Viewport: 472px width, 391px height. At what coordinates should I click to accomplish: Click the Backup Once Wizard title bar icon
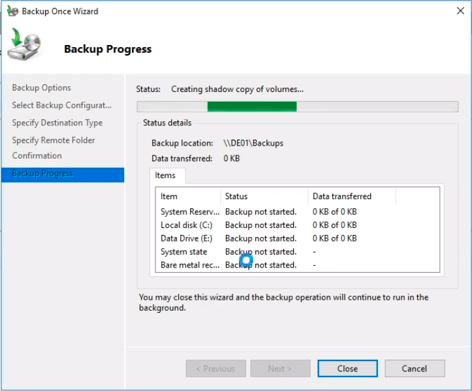[12, 11]
